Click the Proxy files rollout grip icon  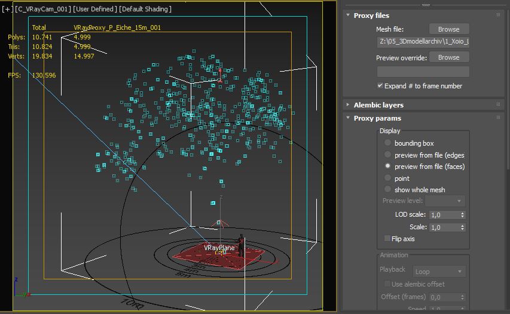498,15
